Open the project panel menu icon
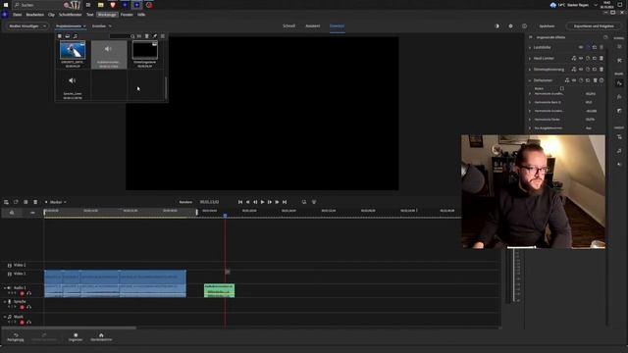The image size is (628, 353). tap(163, 36)
